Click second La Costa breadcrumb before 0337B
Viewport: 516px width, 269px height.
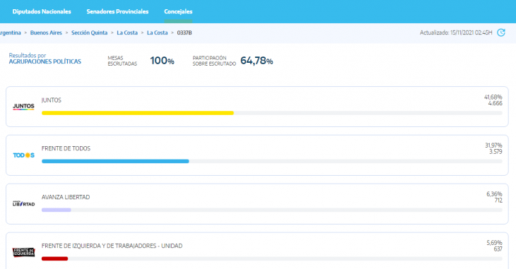coord(157,32)
